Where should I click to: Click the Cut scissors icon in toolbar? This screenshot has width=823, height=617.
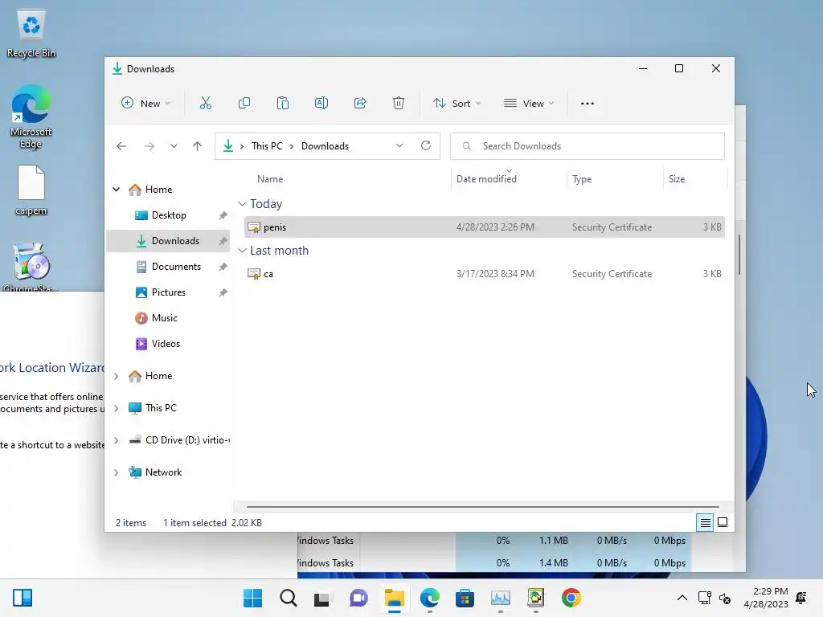205,104
